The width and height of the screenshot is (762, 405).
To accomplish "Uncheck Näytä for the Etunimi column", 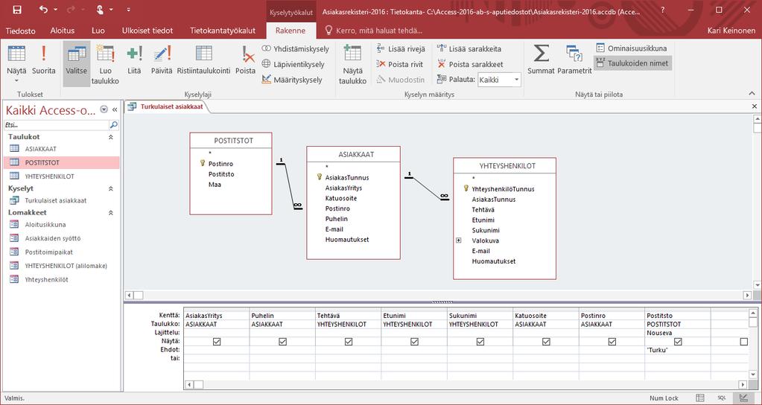I will [415, 342].
